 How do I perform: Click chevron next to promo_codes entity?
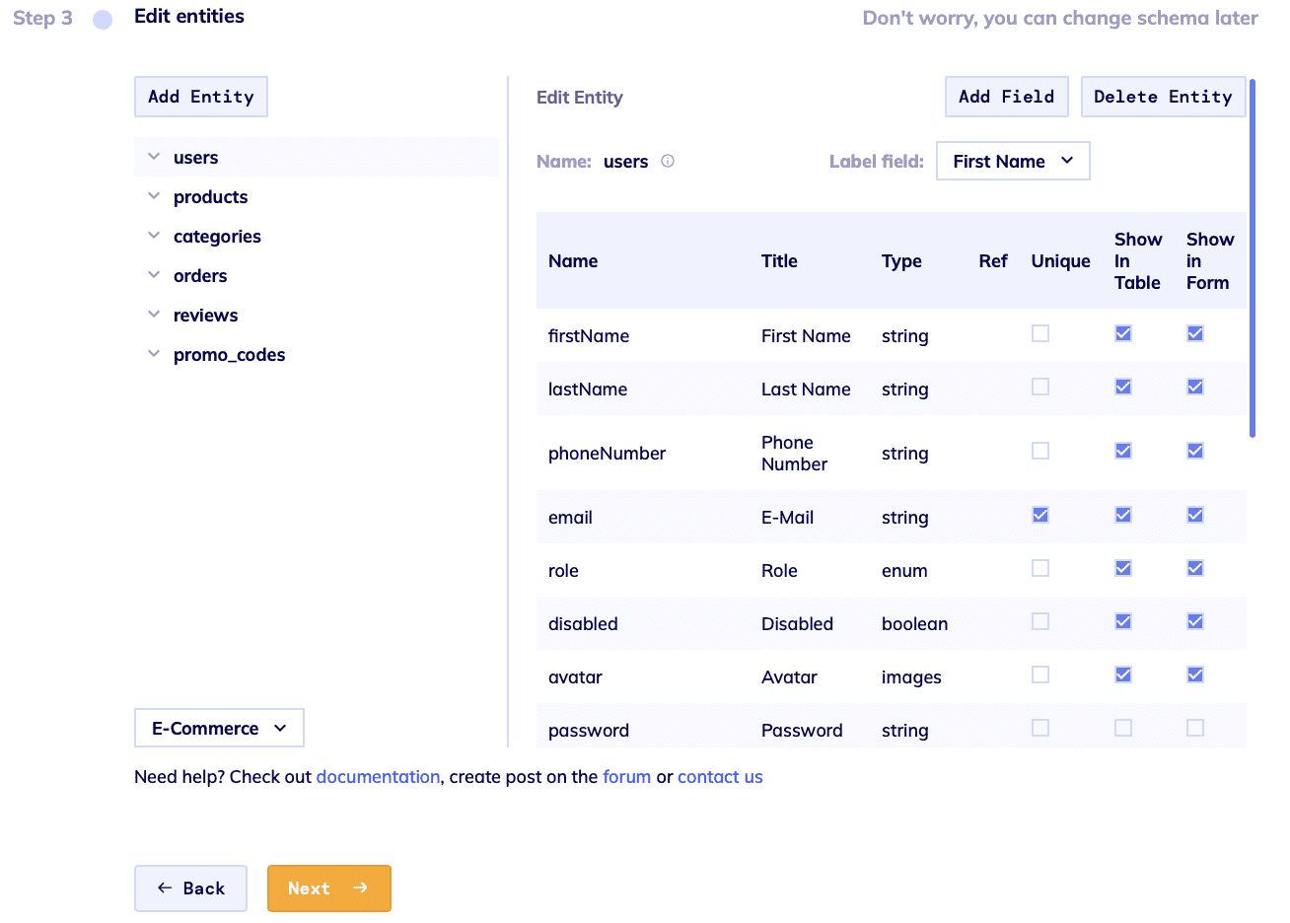coord(154,354)
